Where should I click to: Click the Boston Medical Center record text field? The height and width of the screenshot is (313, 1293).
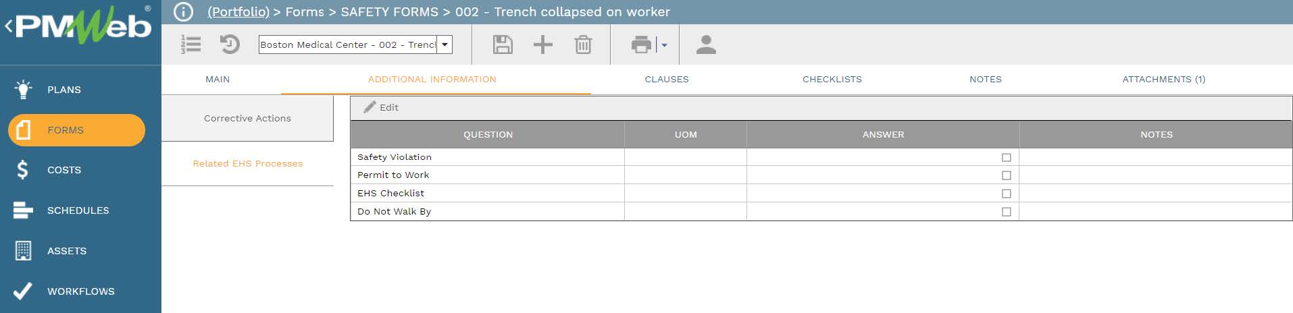[348, 45]
